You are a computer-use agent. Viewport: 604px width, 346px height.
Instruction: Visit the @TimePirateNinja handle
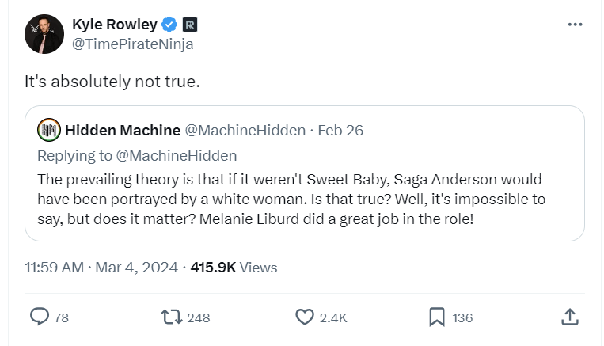pos(132,44)
